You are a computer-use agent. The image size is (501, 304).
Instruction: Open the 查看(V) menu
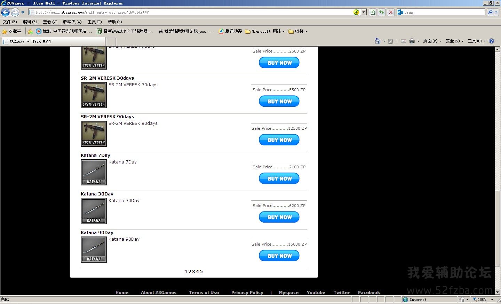[x=50, y=22]
